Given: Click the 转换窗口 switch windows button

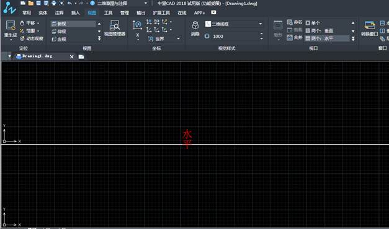Looking at the screenshot, I should click(369, 29).
